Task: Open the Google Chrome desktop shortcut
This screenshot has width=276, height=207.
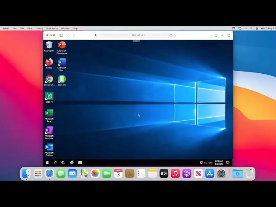Action: click(x=49, y=79)
